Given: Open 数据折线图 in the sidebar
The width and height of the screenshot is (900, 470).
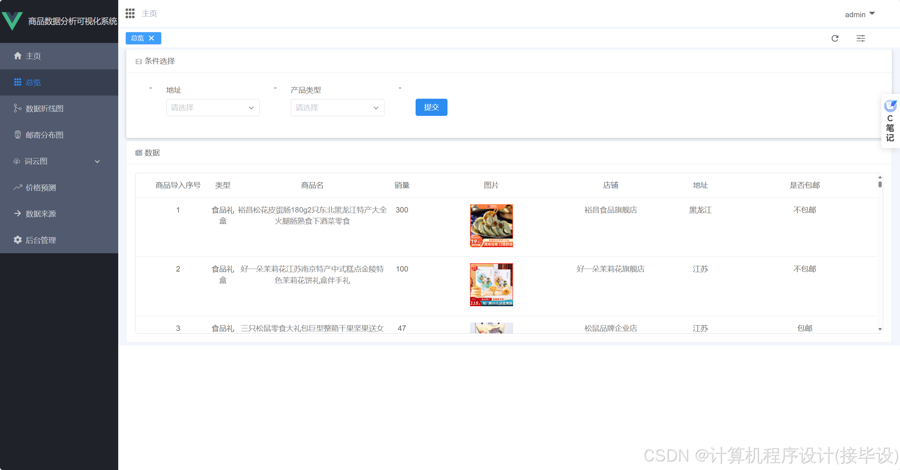Looking at the screenshot, I should 44,109.
